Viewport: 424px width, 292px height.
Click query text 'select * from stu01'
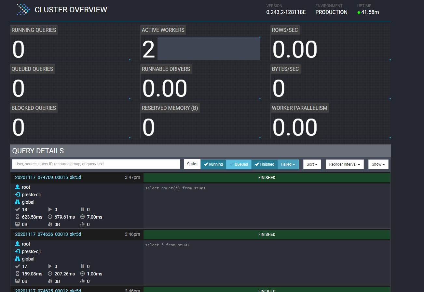167,245
